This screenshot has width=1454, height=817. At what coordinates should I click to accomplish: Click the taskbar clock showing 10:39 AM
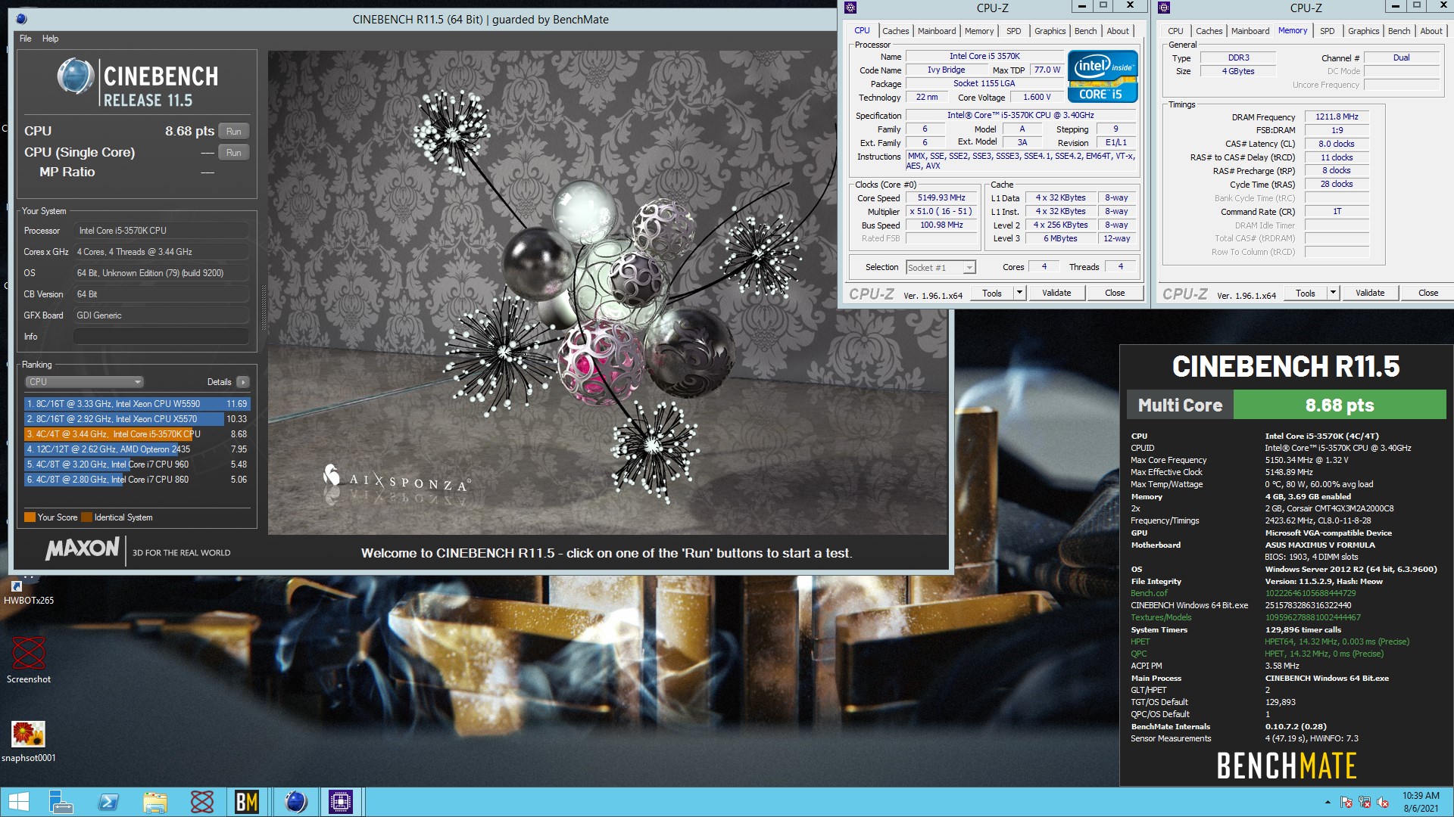click(1421, 802)
